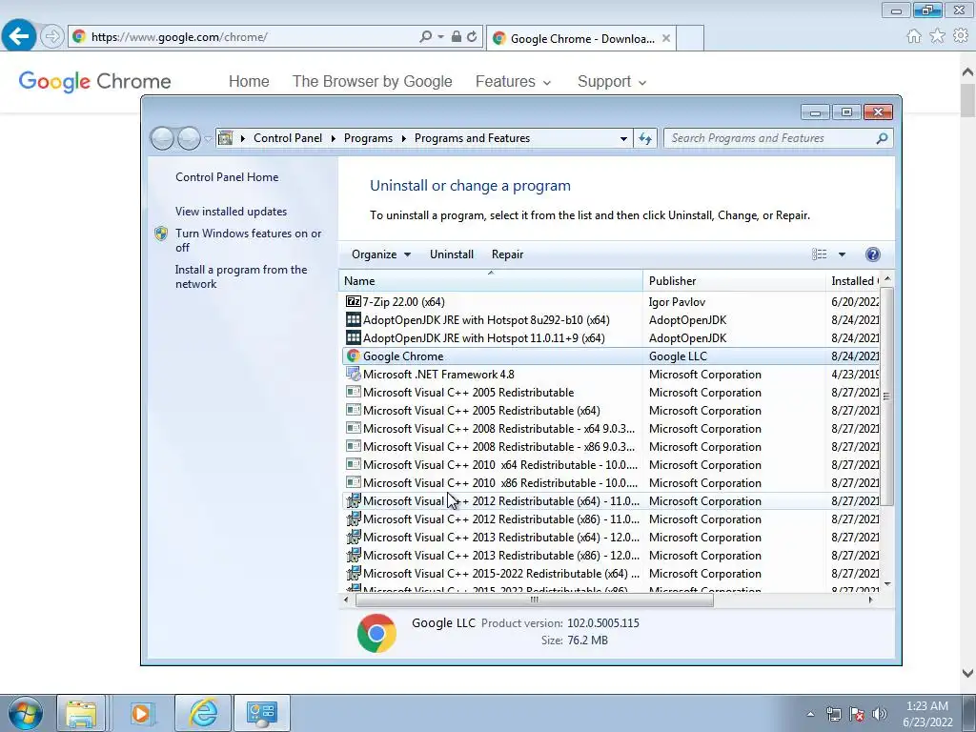Open the IE Tools gear icon

click(961, 36)
